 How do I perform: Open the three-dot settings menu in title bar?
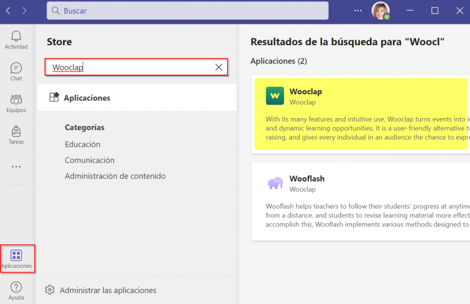point(357,10)
